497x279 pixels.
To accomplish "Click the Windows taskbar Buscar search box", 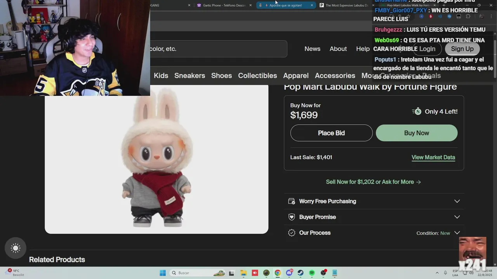I will point(198,273).
